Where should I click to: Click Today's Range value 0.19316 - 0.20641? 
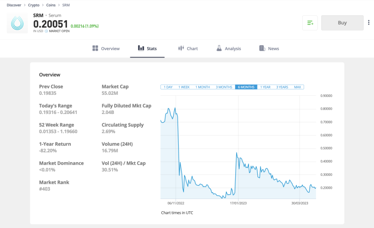(58, 112)
